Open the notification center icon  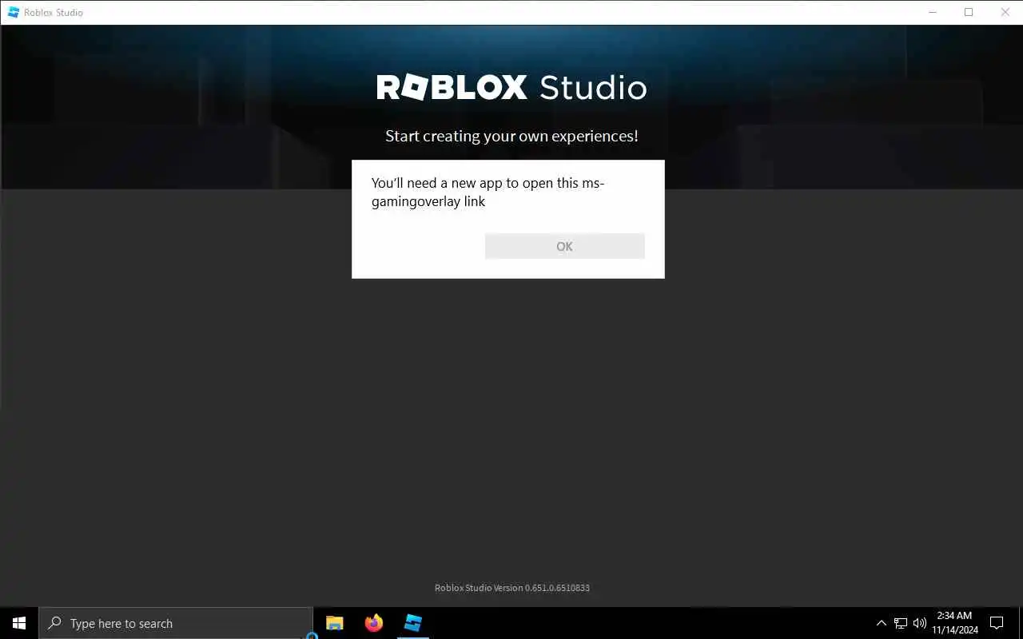pos(997,623)
